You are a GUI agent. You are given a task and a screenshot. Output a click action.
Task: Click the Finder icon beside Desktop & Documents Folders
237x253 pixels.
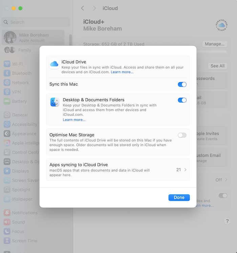(x=55, y=102)
